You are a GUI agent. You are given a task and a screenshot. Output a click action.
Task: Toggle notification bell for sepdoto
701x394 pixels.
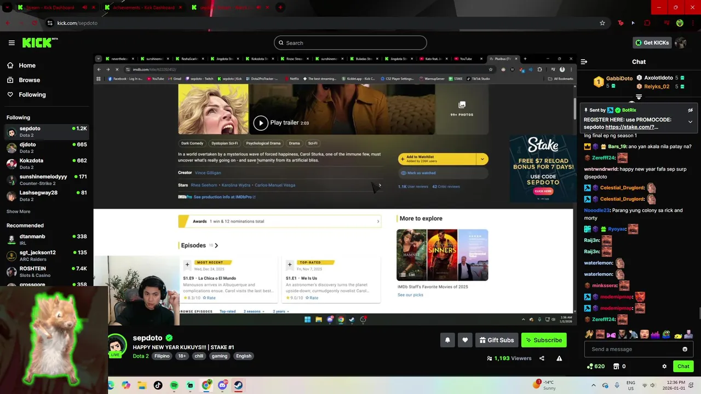pyautogui.click(x=447, y=340)
